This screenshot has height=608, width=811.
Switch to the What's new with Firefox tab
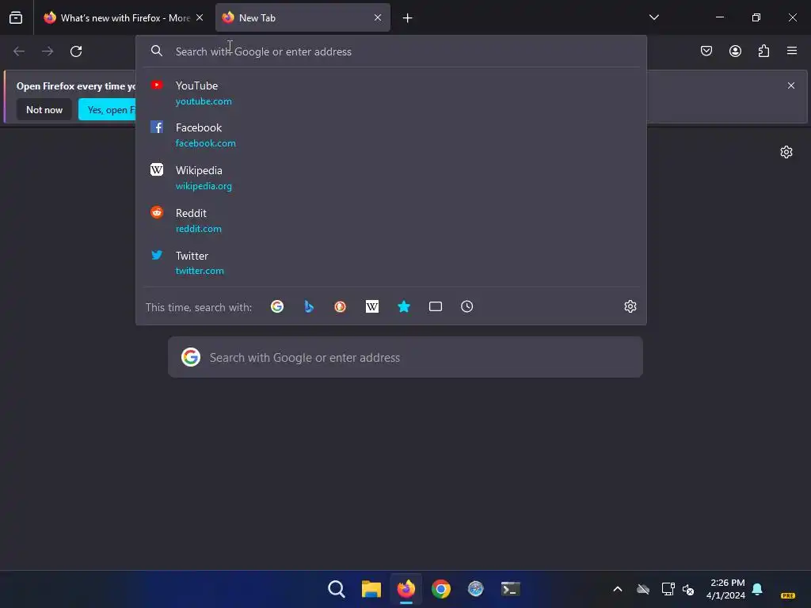123,17
